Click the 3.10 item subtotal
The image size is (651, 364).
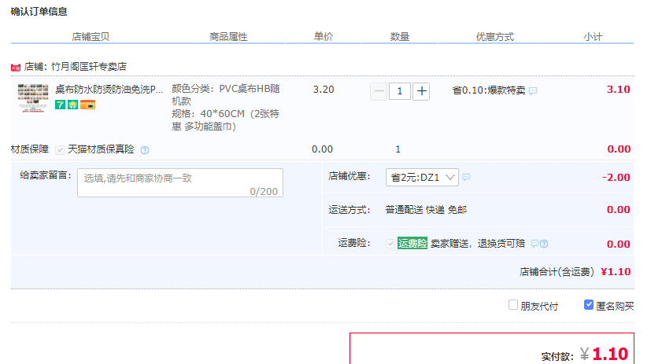tap(618, 90)
